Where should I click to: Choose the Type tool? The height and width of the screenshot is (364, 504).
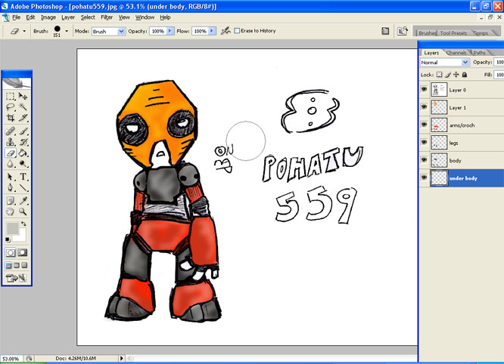[24, 177]
